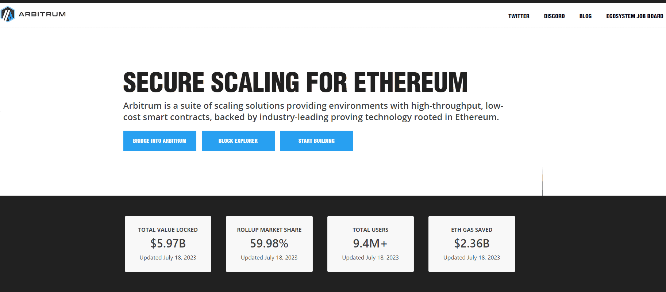Open the Discord nav link

pyautogui.click(x=554, y=16)
